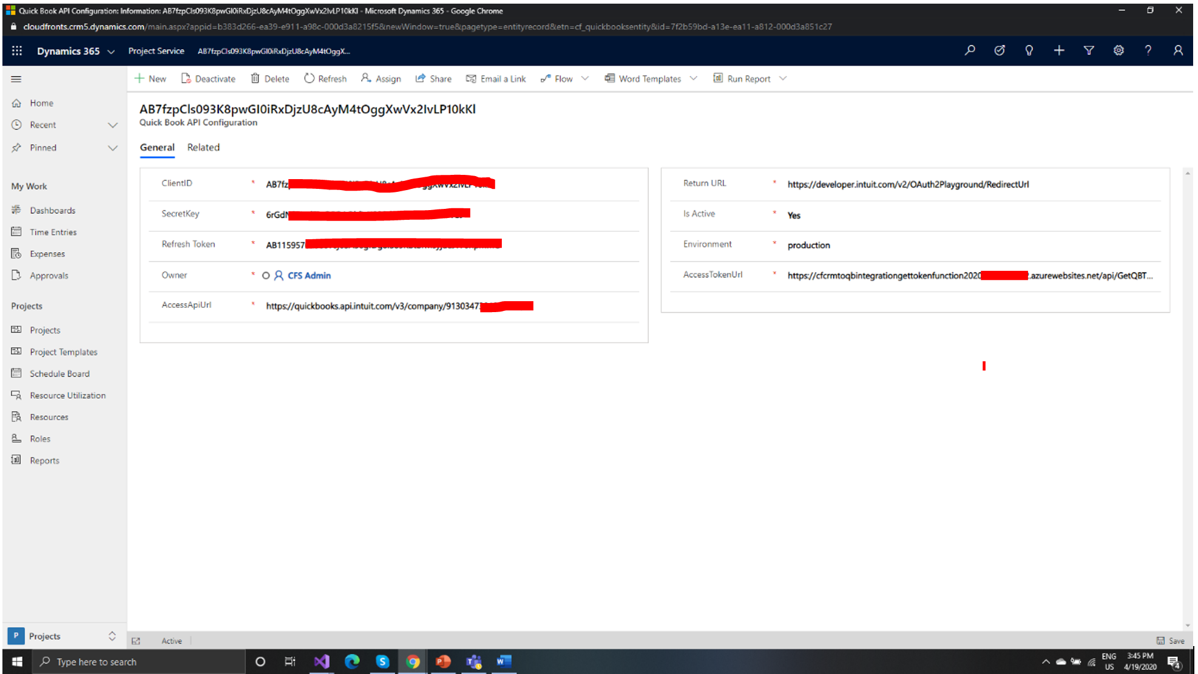Click Assign in the command bar
The image size is (1198, 674).
tap(381, 78)
